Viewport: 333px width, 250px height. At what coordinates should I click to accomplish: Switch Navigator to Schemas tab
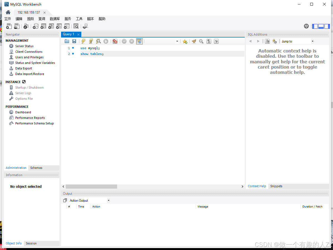tap(36, 168)
